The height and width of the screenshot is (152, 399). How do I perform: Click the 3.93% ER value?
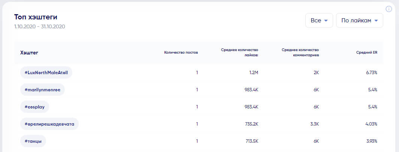click(371, 141)
